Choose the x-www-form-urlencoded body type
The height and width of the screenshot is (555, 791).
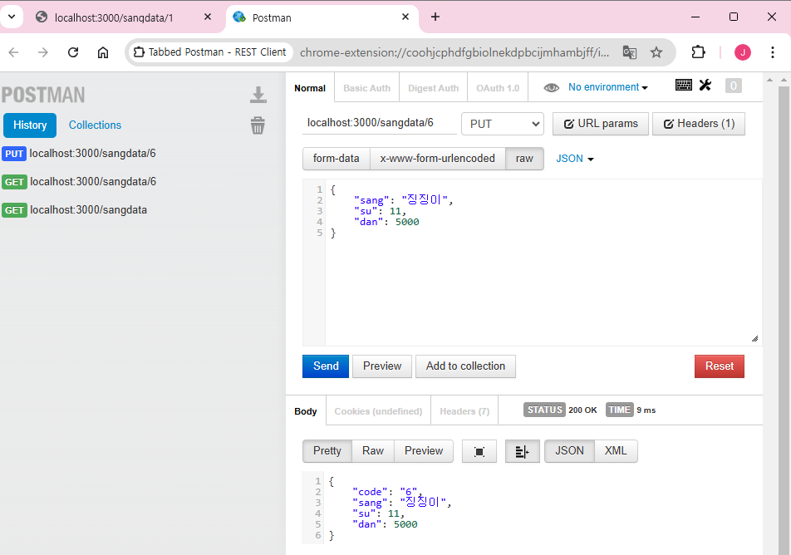coord(437,159)
